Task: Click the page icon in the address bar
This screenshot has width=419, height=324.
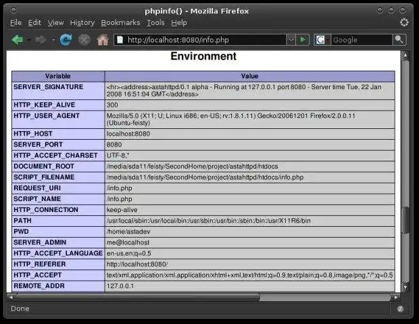Action: [x=120, y=40]
